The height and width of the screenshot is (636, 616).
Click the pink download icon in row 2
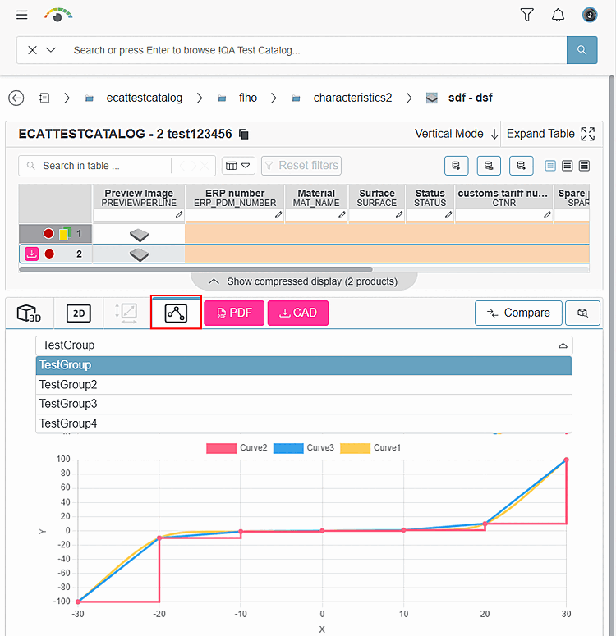32,254
